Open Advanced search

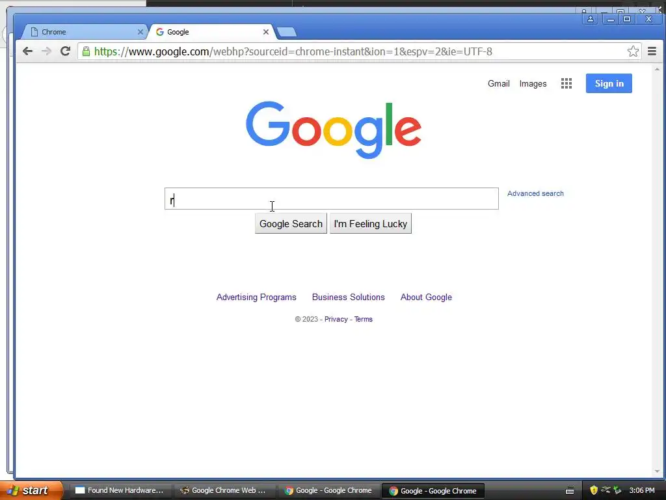(535, 193)
